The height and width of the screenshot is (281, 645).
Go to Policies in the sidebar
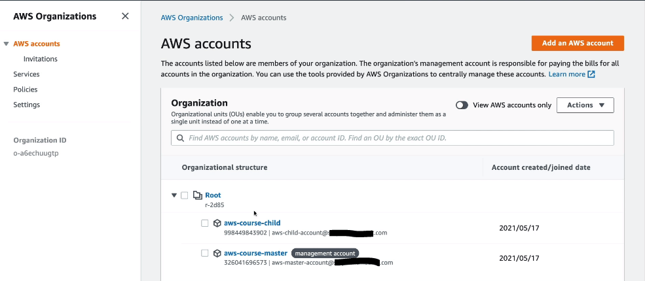[x=26, y=90]
